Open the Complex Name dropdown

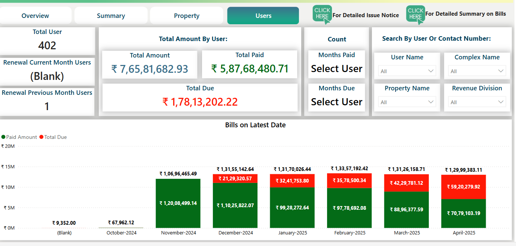click(x=477, y=71)
